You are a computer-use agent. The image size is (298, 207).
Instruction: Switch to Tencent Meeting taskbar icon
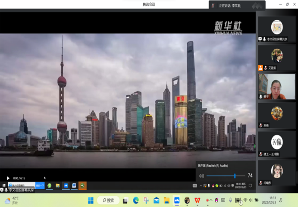(177, 200)
